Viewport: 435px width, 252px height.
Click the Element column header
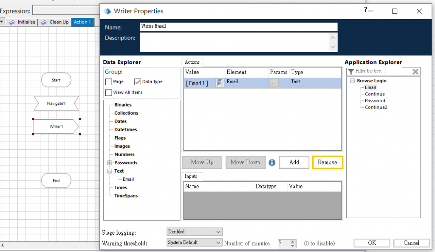[x=247, y=72]
